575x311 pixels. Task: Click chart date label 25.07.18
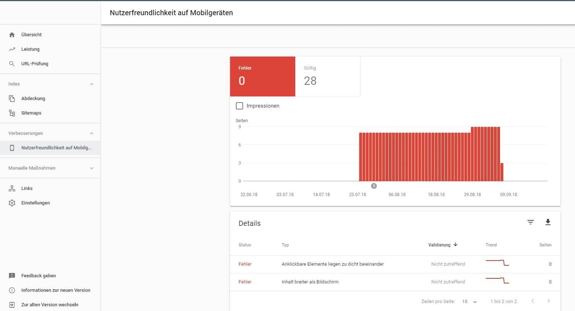[358, 195]
